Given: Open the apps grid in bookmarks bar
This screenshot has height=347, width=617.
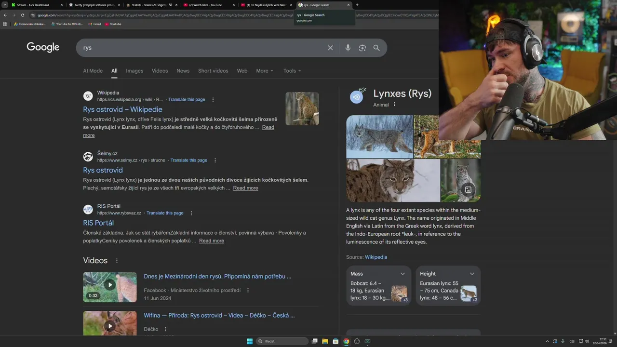Looking at the screenshot, I should [5, 24].
